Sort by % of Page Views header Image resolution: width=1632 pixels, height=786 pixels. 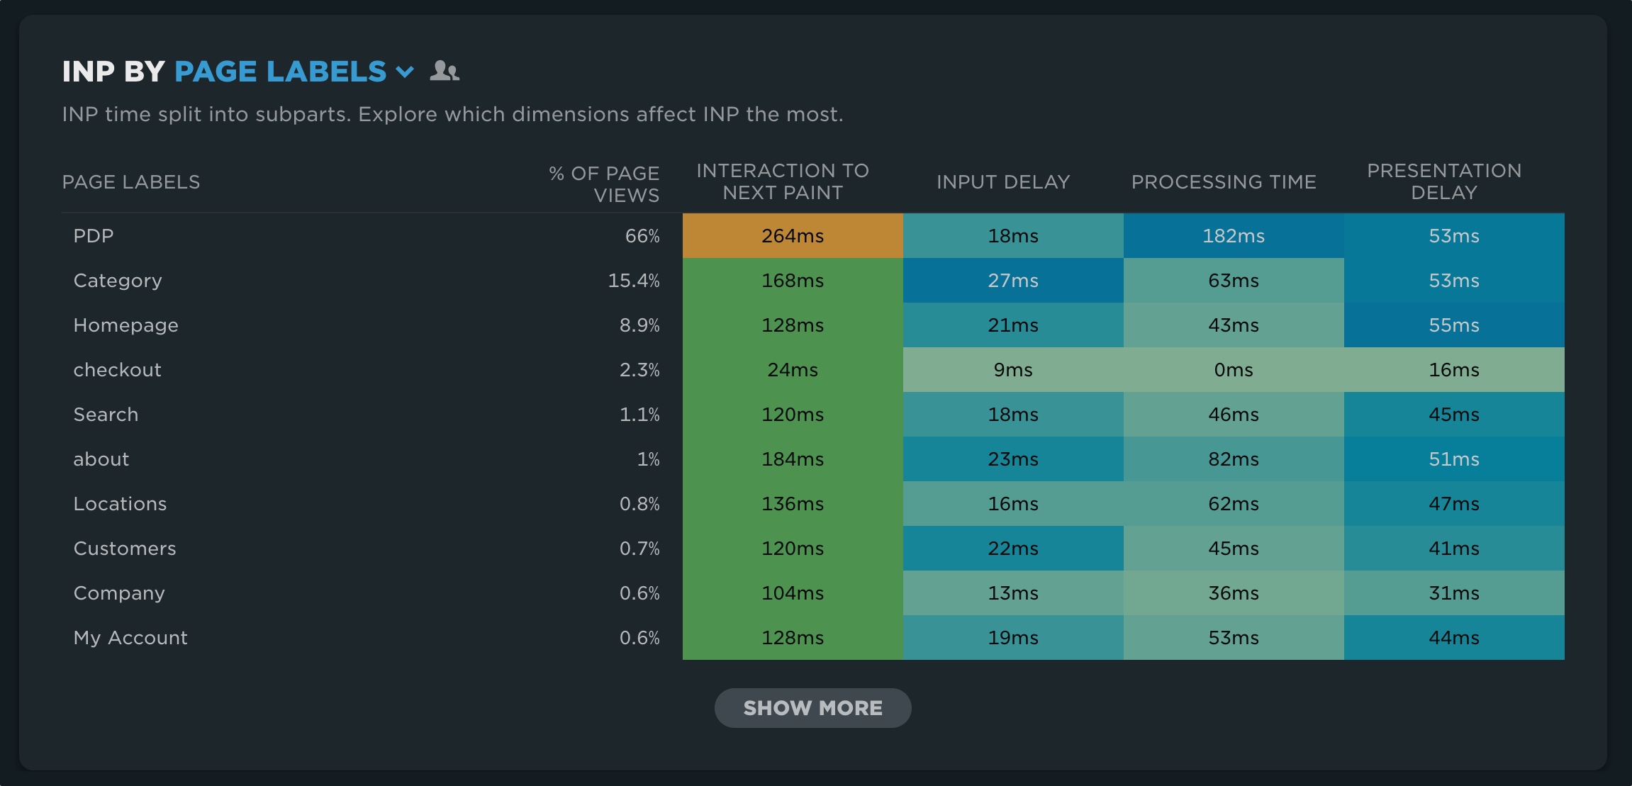(604, 184)
